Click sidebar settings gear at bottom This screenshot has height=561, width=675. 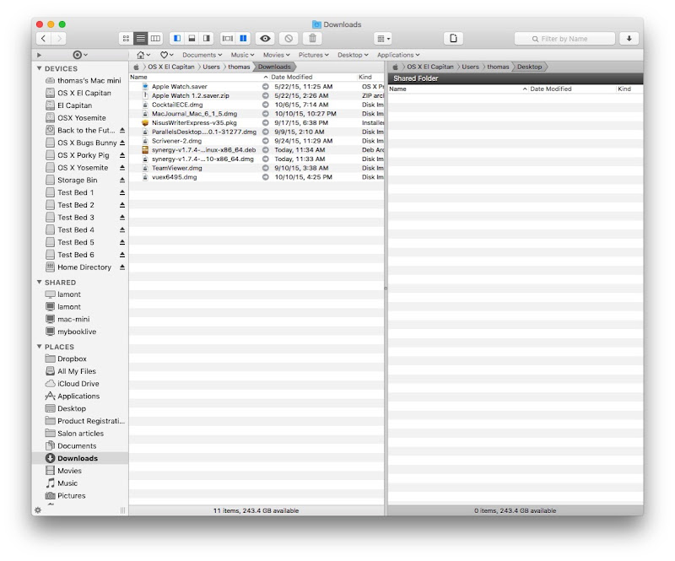38,510
